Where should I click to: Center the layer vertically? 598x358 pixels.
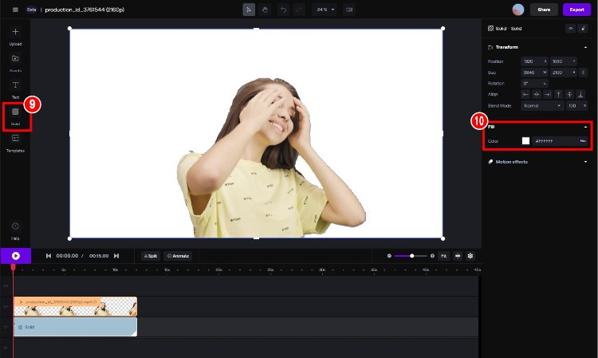tap(569, 94)
